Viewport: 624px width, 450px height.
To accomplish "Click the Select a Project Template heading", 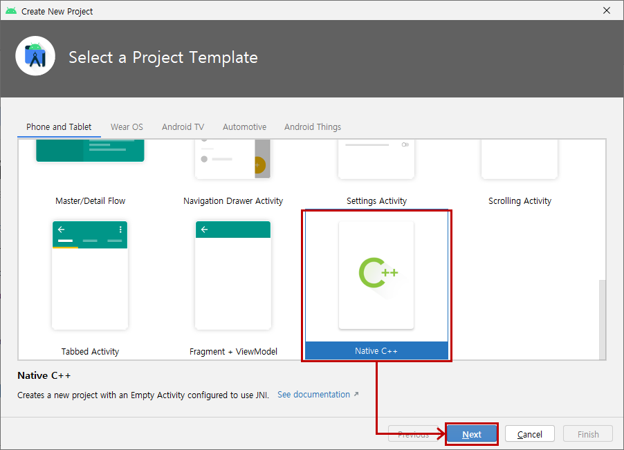I will click(x=163, y=57).
